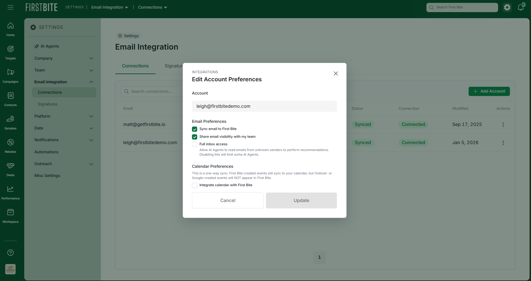This screenshot has width=531, height=281.
Task: Select Connections in settings sidebar
Action: (64, 92)
